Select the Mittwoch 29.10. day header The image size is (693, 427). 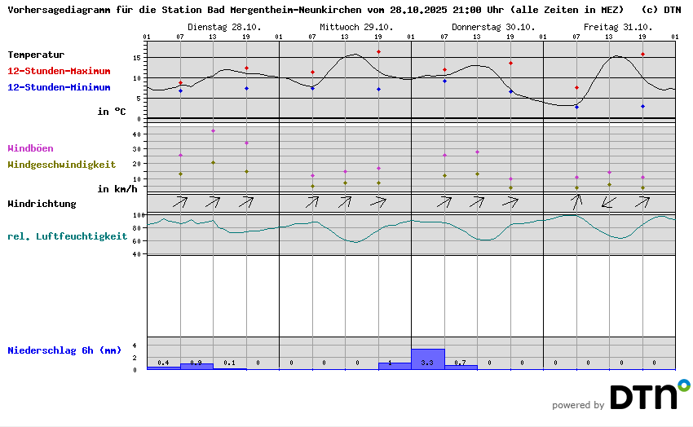(x=344, y=27)
